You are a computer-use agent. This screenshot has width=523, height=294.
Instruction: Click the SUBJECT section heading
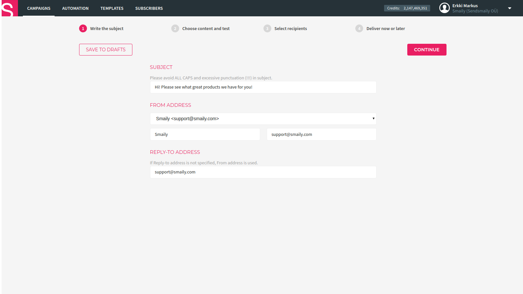pos(161,67)
